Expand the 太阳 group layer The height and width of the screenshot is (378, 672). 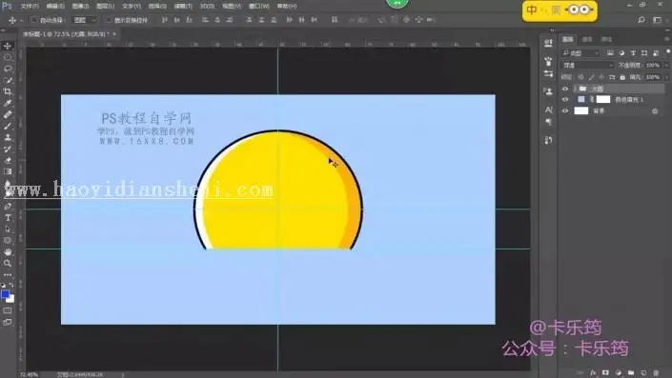click(574, 89)
